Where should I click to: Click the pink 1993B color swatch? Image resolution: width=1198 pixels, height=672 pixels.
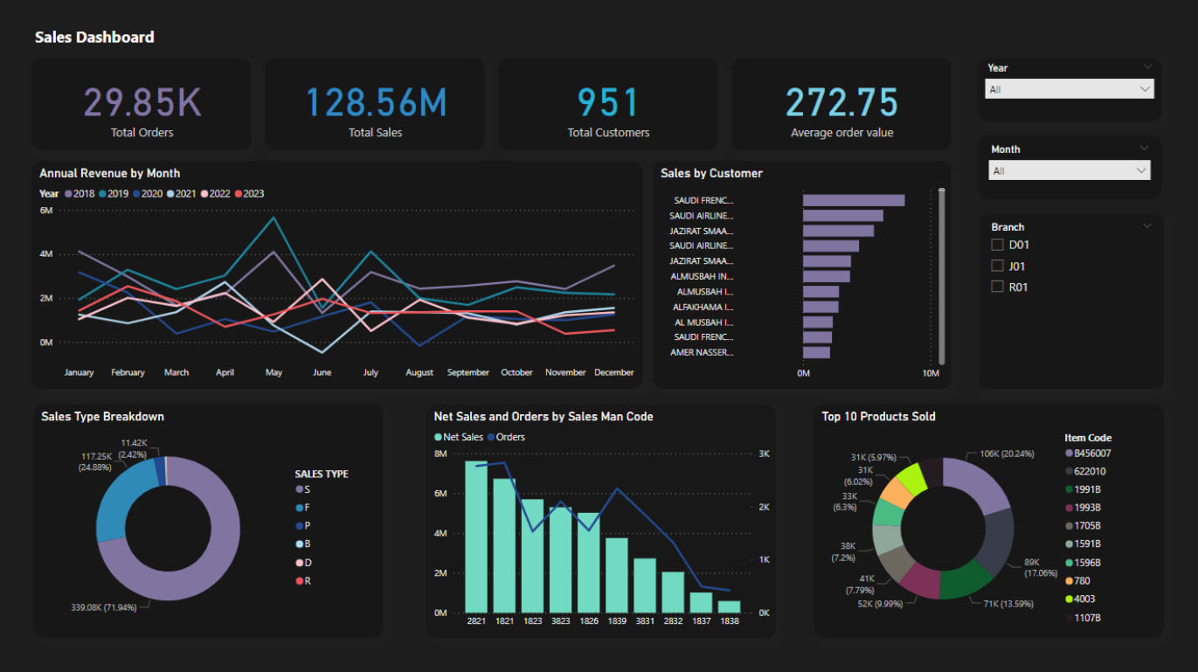(x=1069, y=507)
